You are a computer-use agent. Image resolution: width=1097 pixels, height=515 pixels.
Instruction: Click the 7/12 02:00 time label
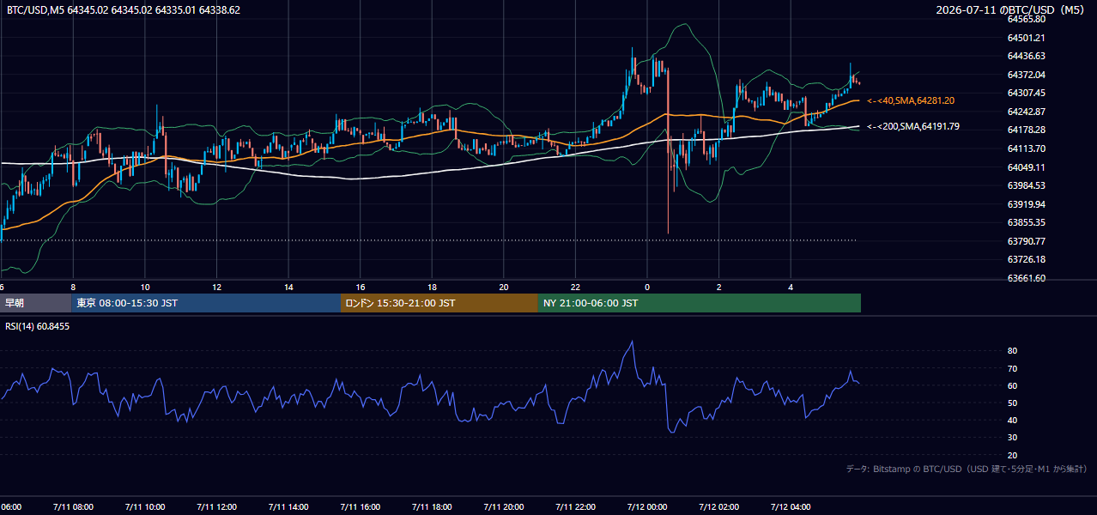[719, 506]
